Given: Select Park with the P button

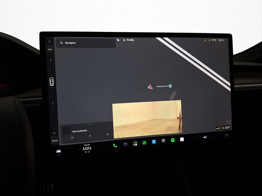Looking at the screenshot, I should point(50,42).
